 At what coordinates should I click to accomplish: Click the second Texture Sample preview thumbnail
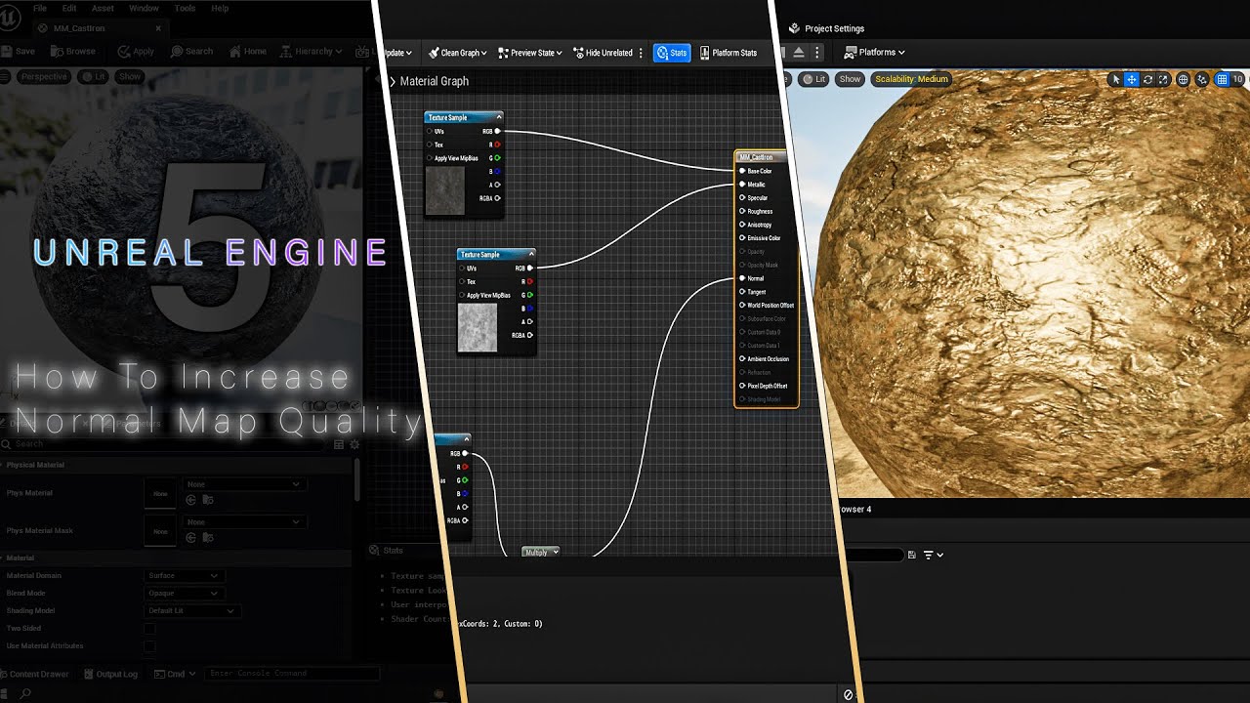click(478, 327)
